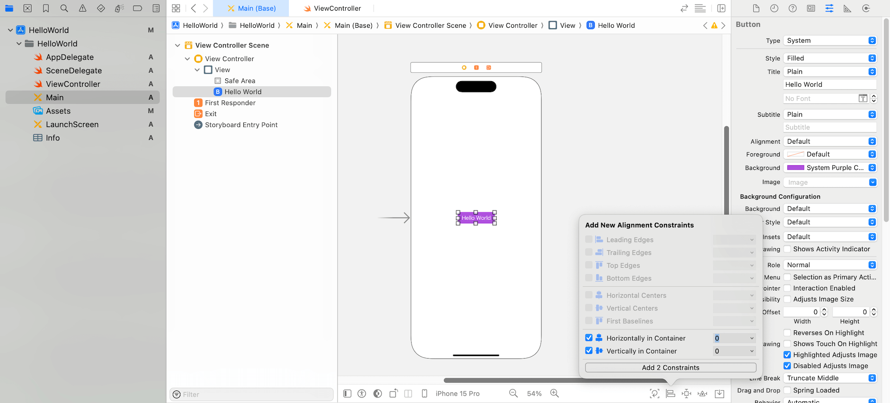This screenshot has height=403, width=890.
Task: Uncheck Vertically in Container
Action: (x=589, y=351)
